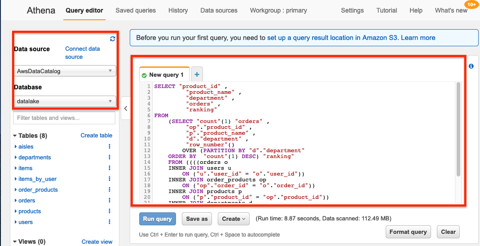Open the History tab
480x246 pixels.
tap(178, 10)
